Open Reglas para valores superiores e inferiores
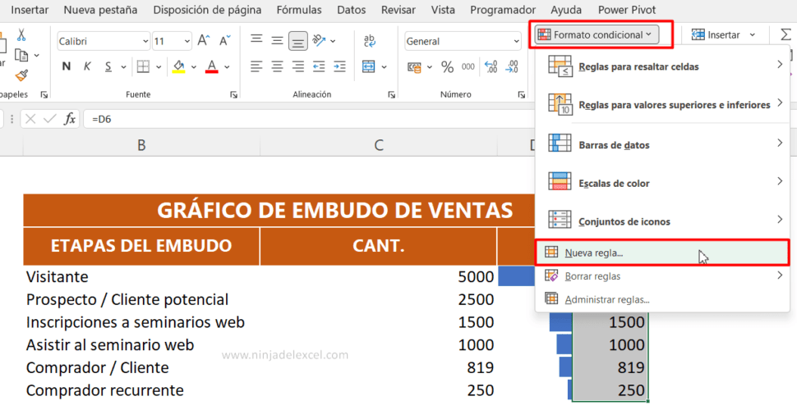Image resolution: width=797 pixels, height=410 pixels. [662, 104]
